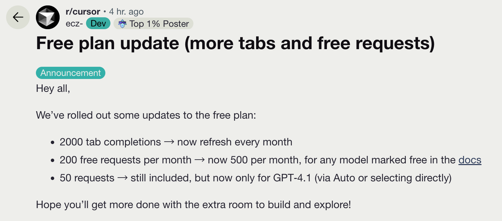
Task: Click the r/cursor subreddit name
Action: tap(83, 12)
